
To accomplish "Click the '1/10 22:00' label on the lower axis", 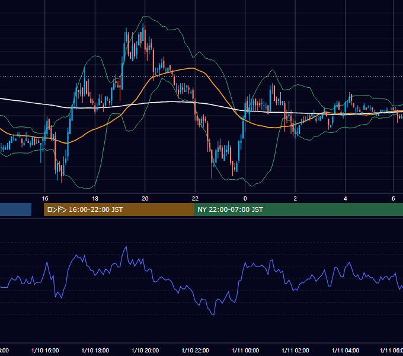I will (x=195, y=351).
